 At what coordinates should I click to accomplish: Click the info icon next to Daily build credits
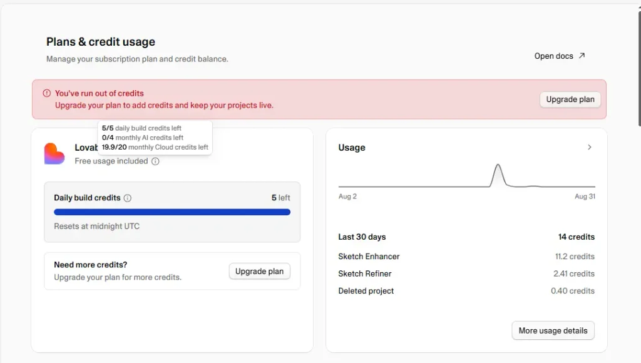128,198
